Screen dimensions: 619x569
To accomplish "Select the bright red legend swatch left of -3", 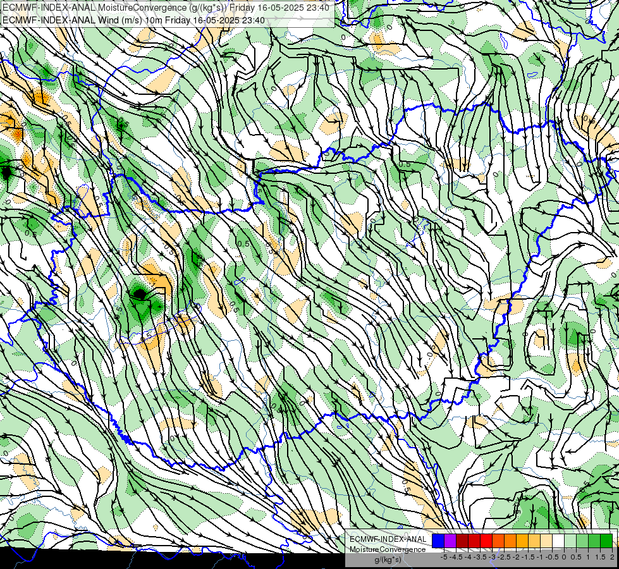I will [486, 541].
